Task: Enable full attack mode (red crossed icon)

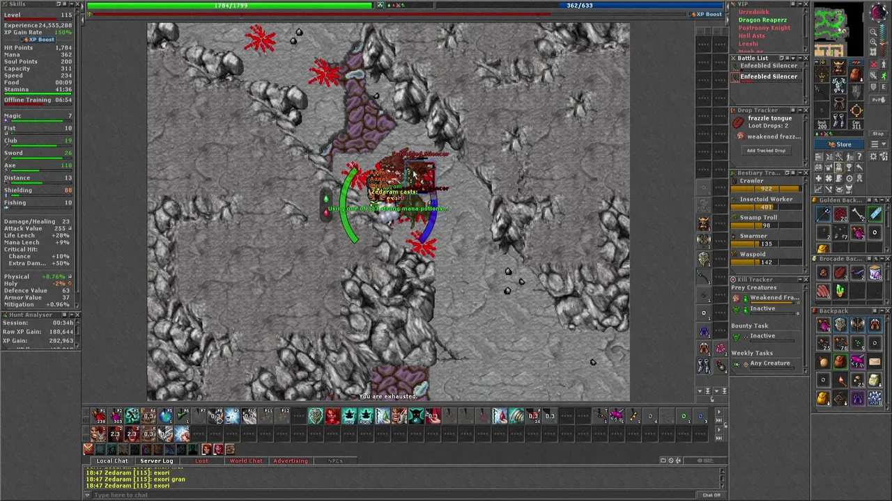Action: [x=873, y=65]
